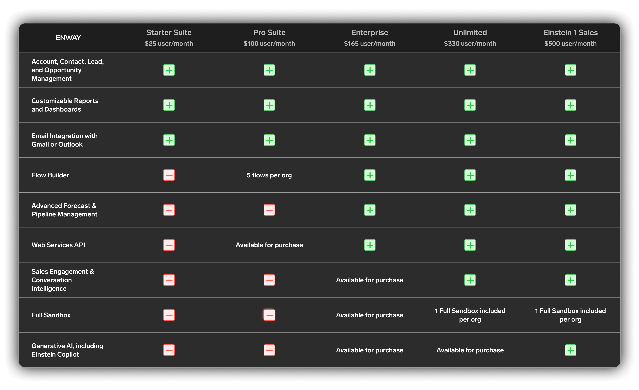Click the green plus for Advanced Forecast under Unlimited

[x=470, y=210]
